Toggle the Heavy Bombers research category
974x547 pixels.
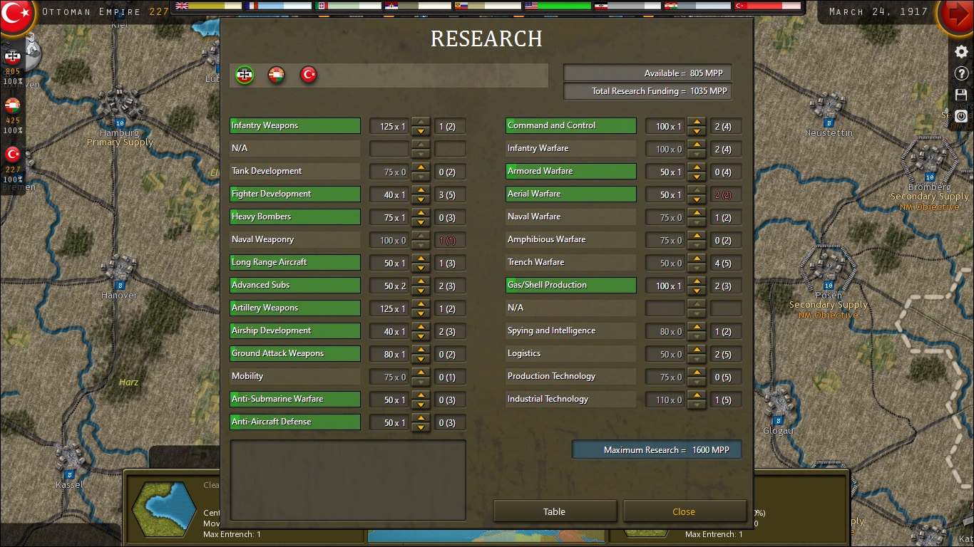point(294,217)
